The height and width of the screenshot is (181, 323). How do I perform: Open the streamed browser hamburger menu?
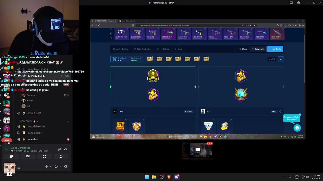click(x=303, y=25)
